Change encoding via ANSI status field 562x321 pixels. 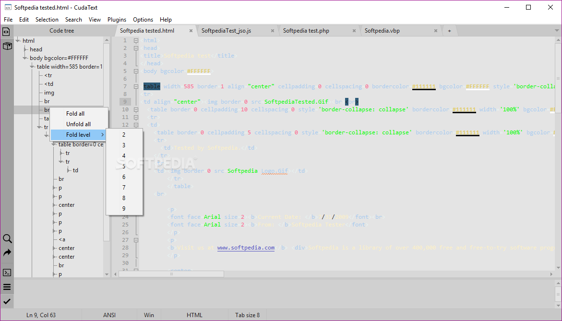click(109, 315)
